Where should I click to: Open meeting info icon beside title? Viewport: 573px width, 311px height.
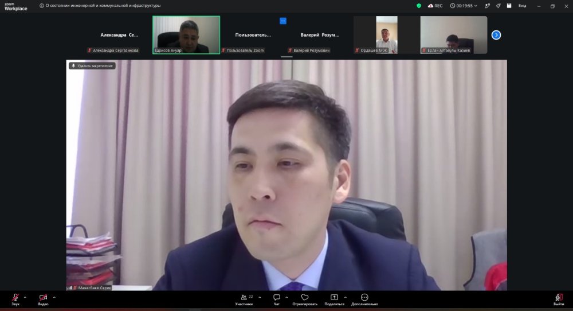tap(42, 6)
